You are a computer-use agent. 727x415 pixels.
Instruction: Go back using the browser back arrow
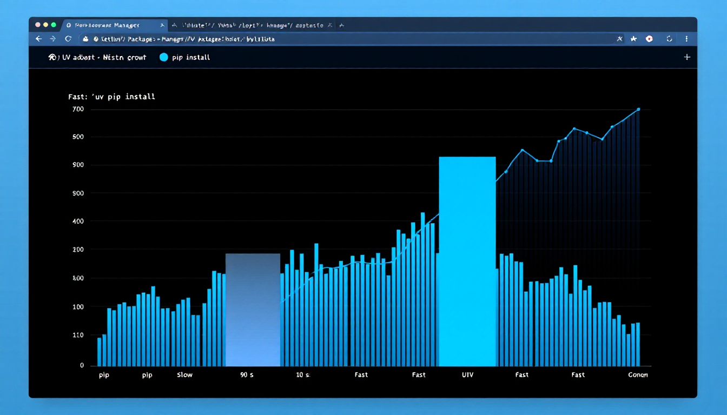coord(38,39)
